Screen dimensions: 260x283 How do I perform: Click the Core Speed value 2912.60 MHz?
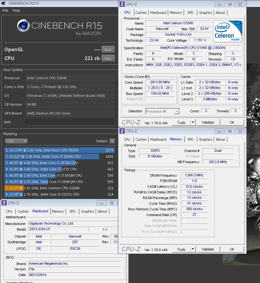(x=160, y=82)
